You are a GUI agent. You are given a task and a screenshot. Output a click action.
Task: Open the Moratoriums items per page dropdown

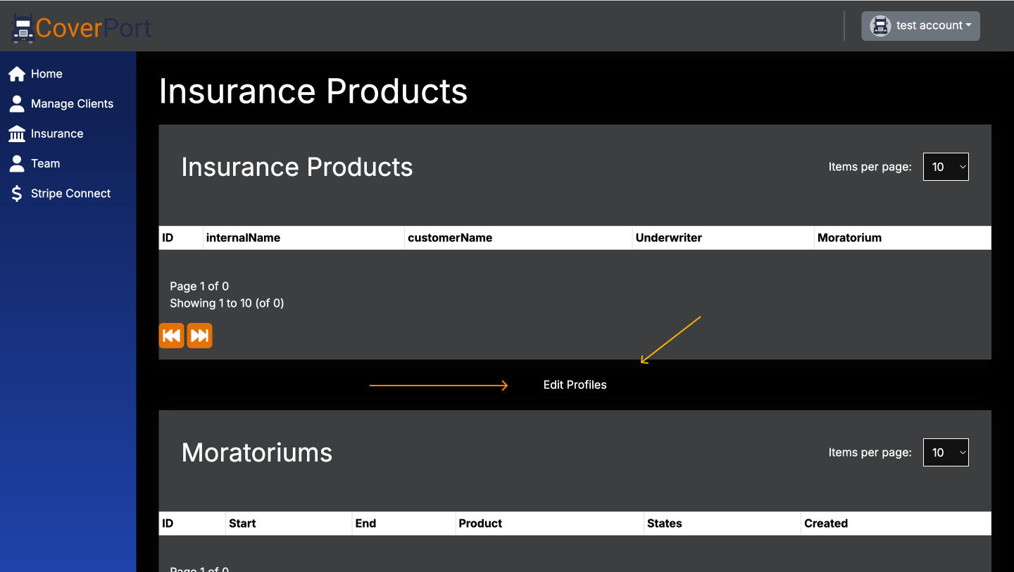tap(946, 452)
